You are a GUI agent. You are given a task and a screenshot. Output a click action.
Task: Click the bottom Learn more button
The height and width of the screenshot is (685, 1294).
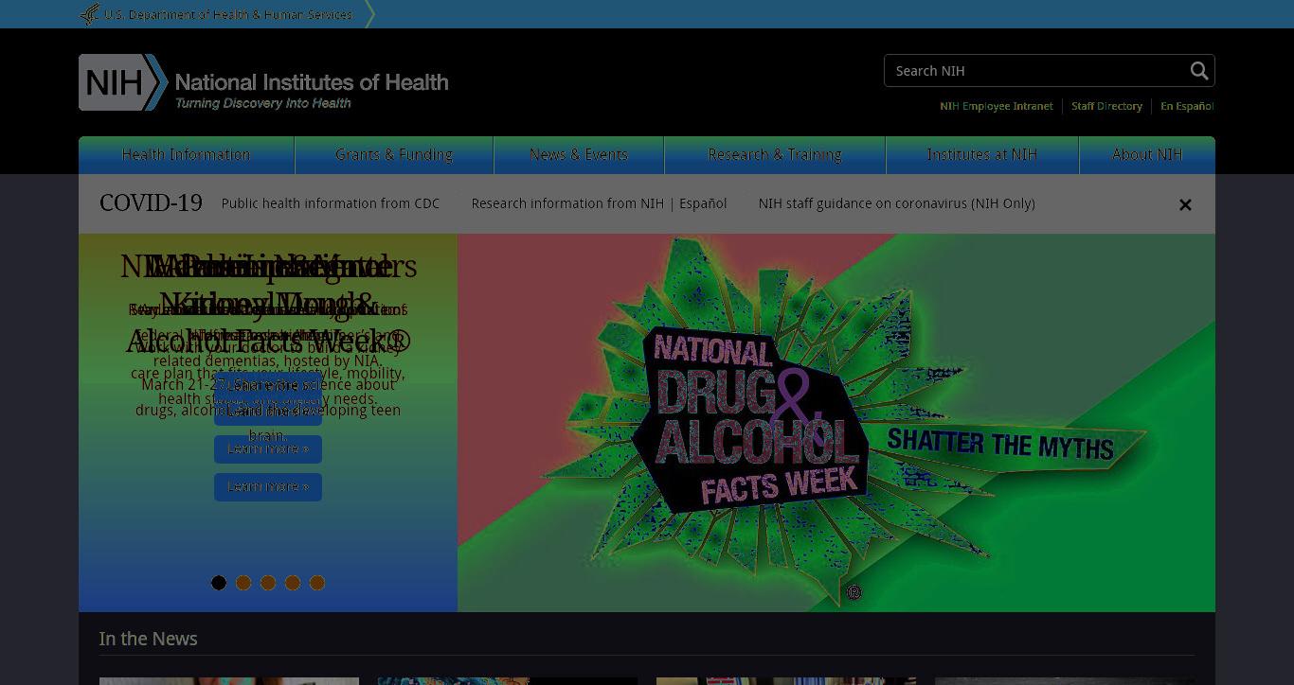pyautogui.click(x=268, y=487)
